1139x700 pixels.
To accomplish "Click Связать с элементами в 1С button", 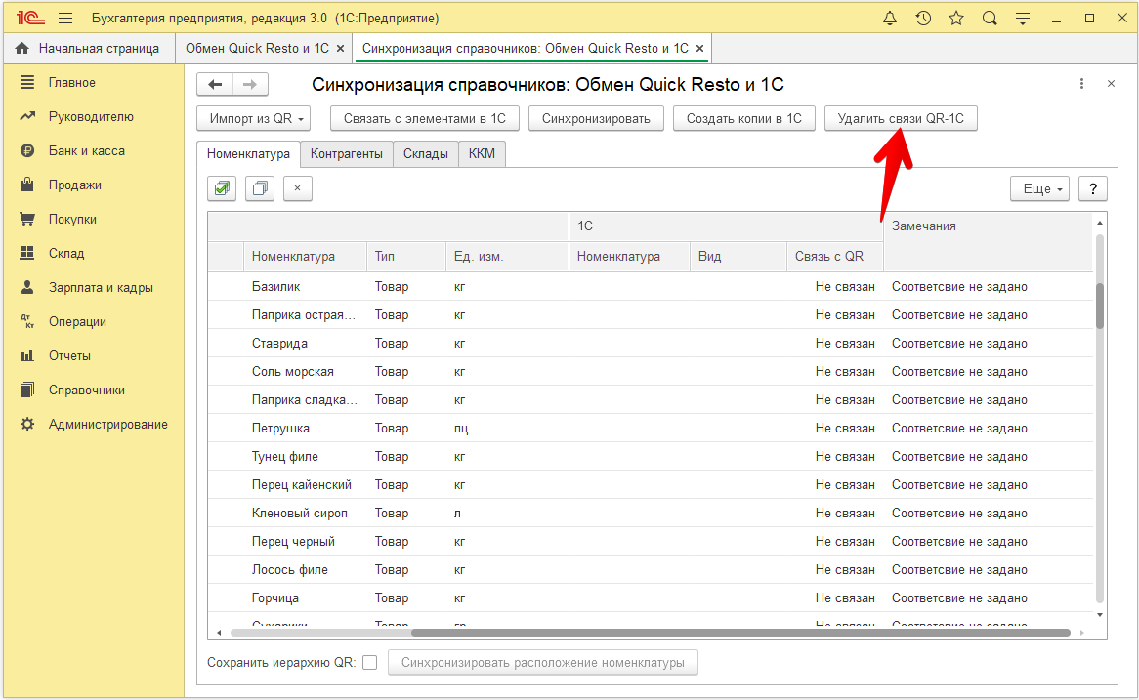I will tap(424, 118).
